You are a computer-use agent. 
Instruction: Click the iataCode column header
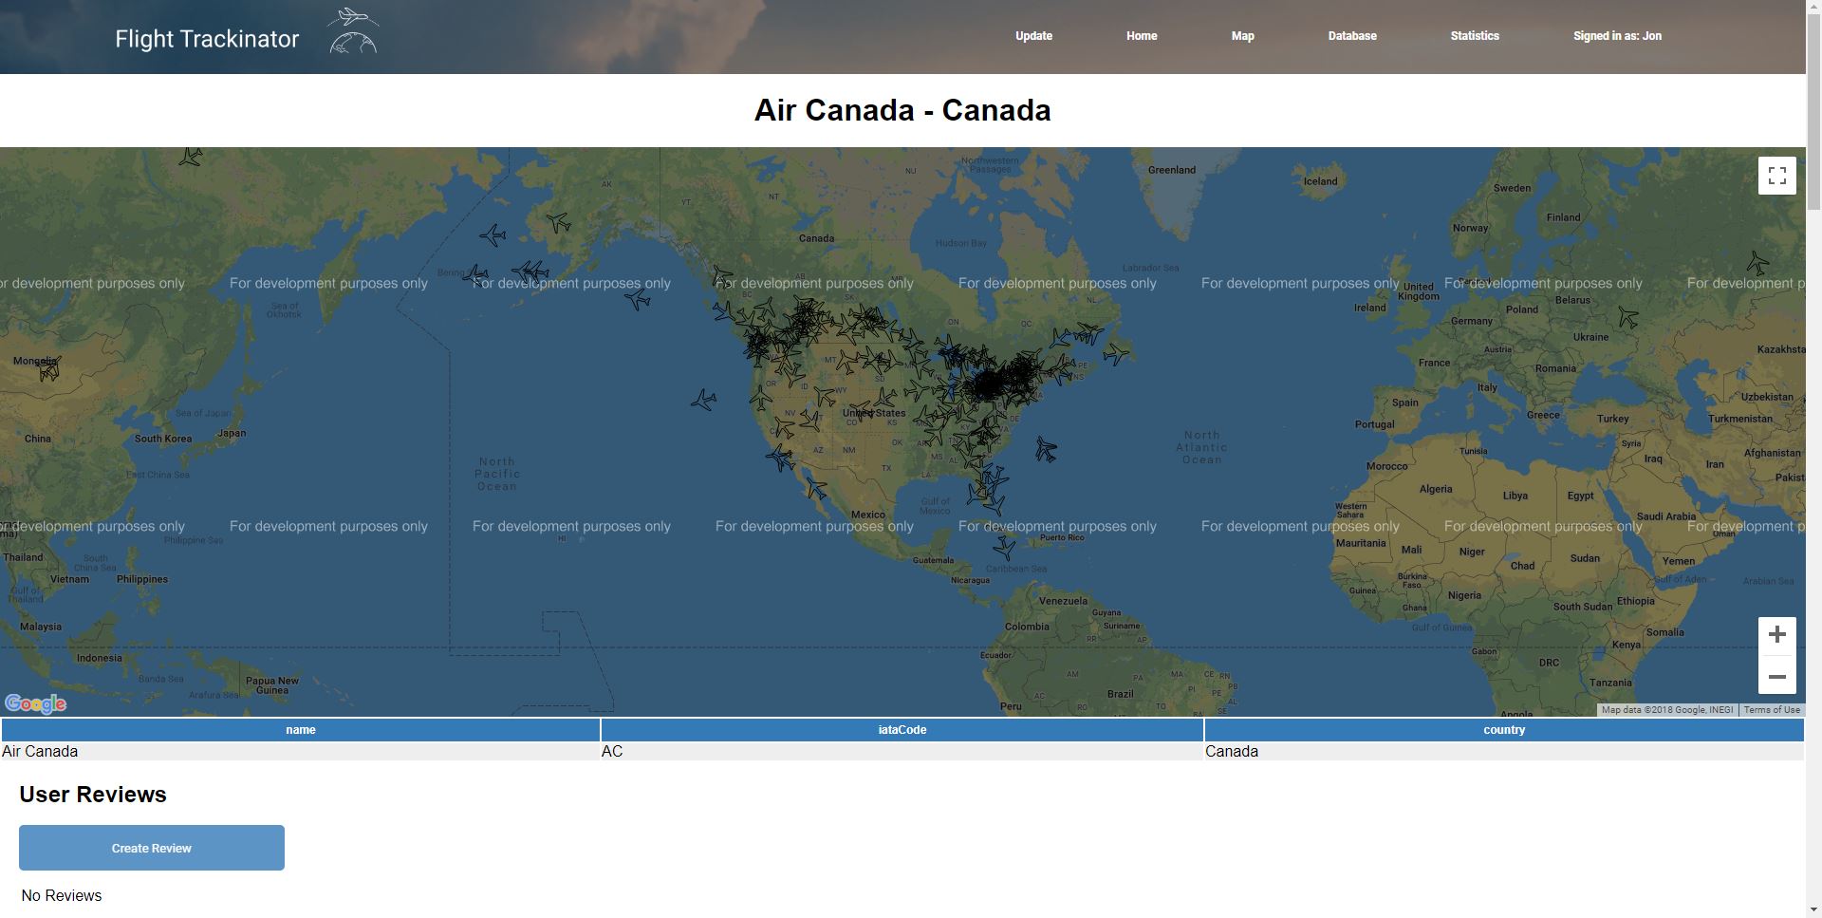coord(902,730)
